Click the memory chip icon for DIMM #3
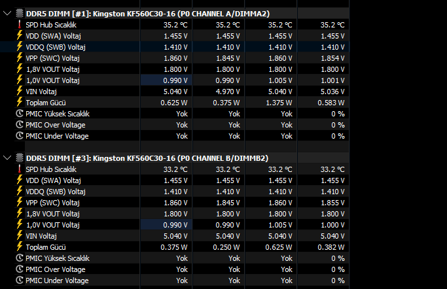The image size is (447, 289). [20, 158]
